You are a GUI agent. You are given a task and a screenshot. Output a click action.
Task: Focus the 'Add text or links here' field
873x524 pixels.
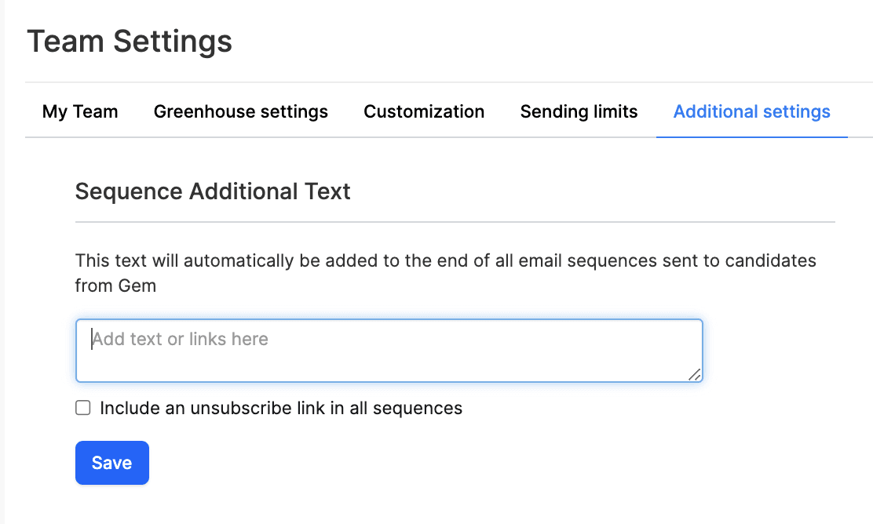coord(389,340)
